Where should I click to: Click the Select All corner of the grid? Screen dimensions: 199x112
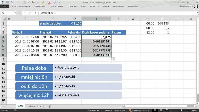tap(4, 19)
